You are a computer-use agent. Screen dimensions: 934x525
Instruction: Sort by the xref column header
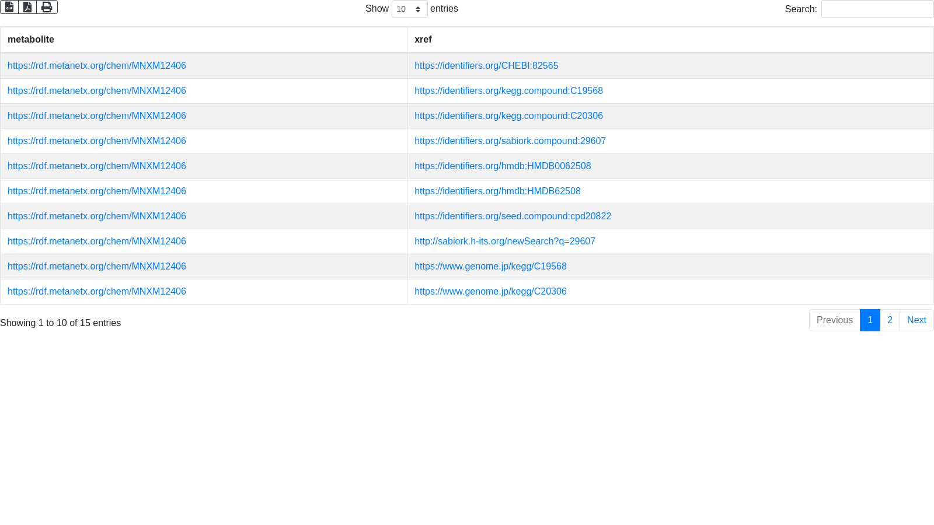423,40
